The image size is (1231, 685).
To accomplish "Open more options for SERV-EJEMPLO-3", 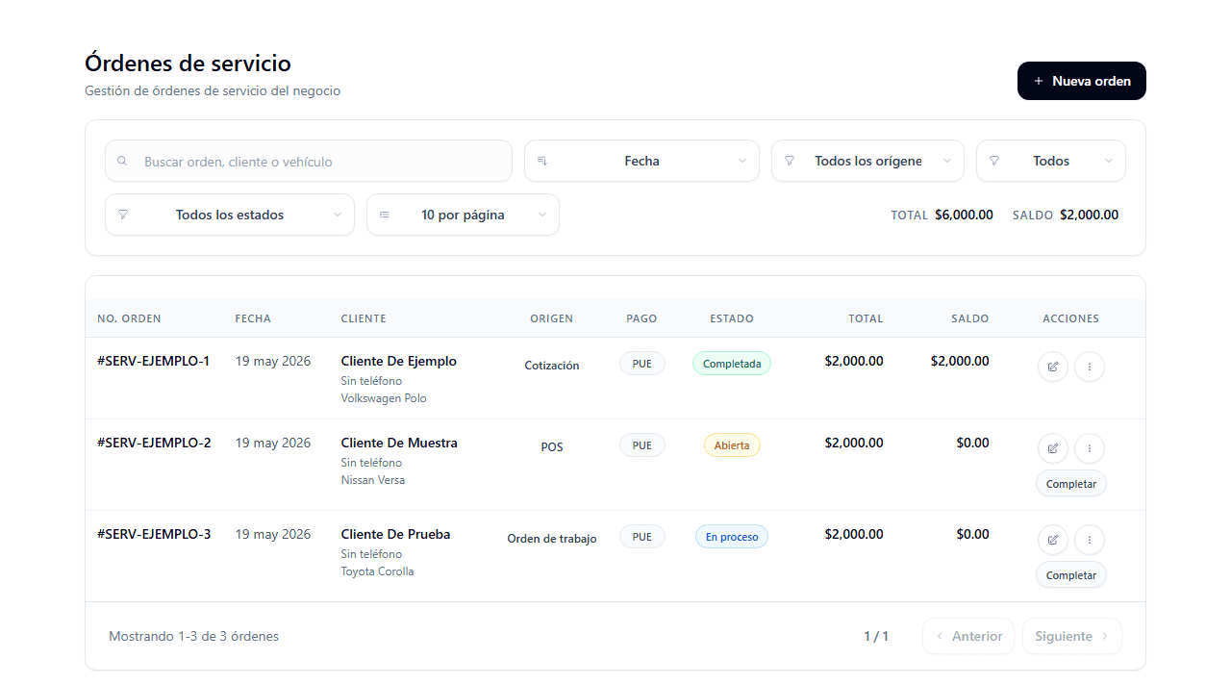I will (x=1090, y=540).
